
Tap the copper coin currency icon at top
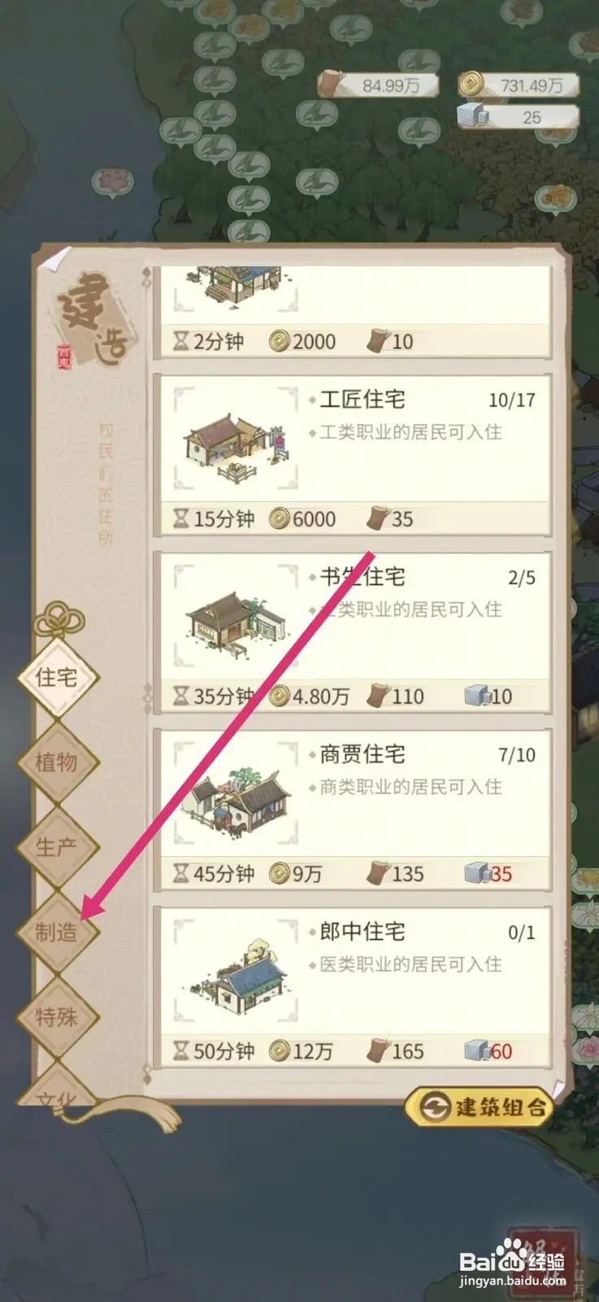click(x=471, y=83)
